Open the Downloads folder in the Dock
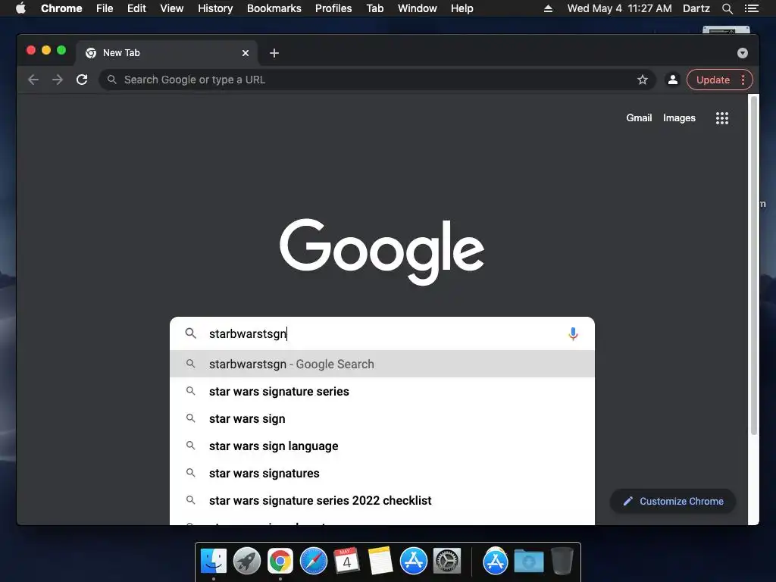The width and height of the screenshot is (776, 582). pos(528,562)
